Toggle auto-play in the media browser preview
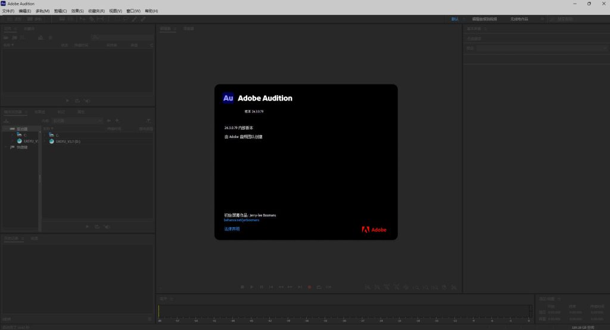The height and width of the screenshot is (330, 610). click(x=107, y=227)
